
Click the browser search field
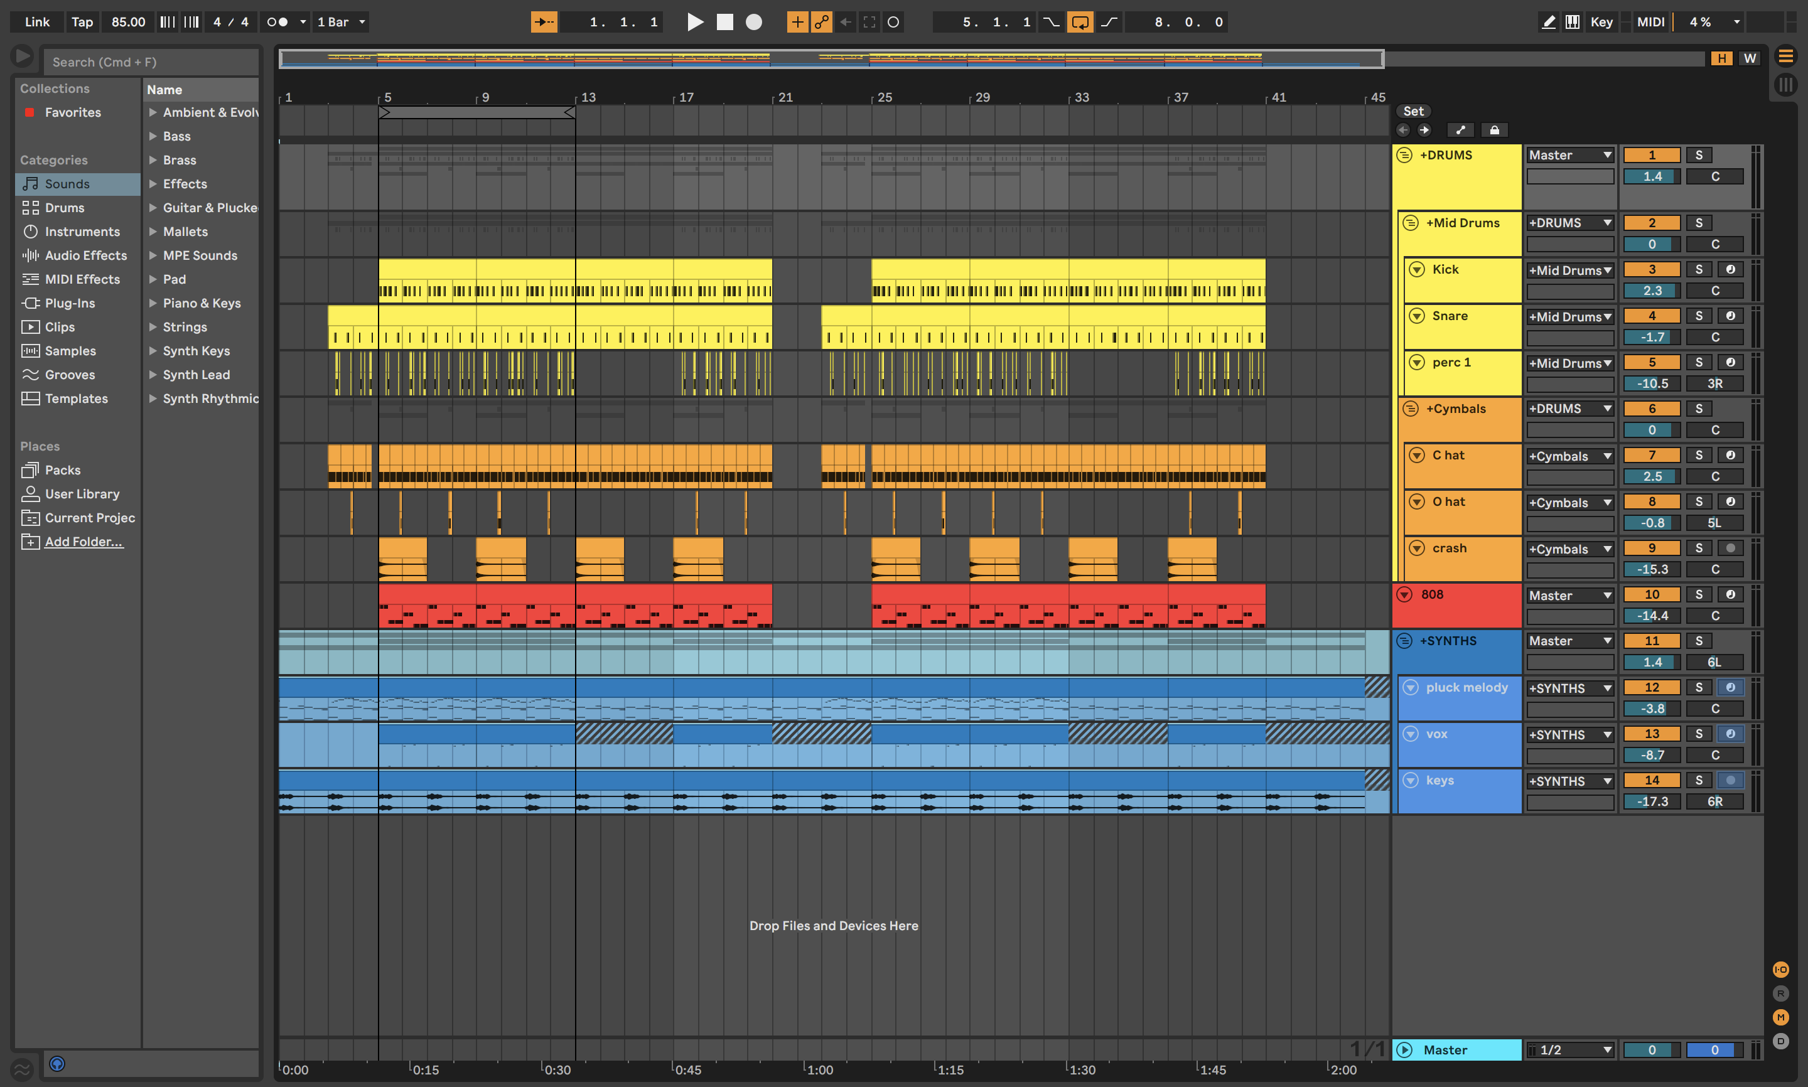(x=150, y=62)
